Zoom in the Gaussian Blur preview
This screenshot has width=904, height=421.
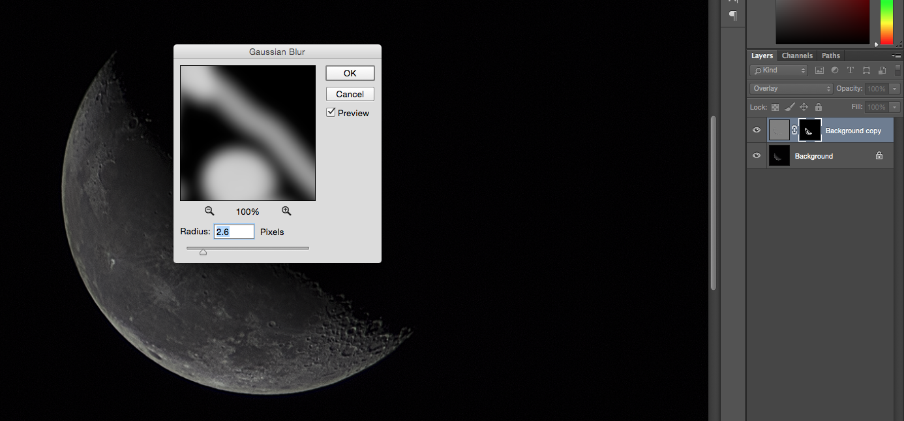tap(286, 211)
